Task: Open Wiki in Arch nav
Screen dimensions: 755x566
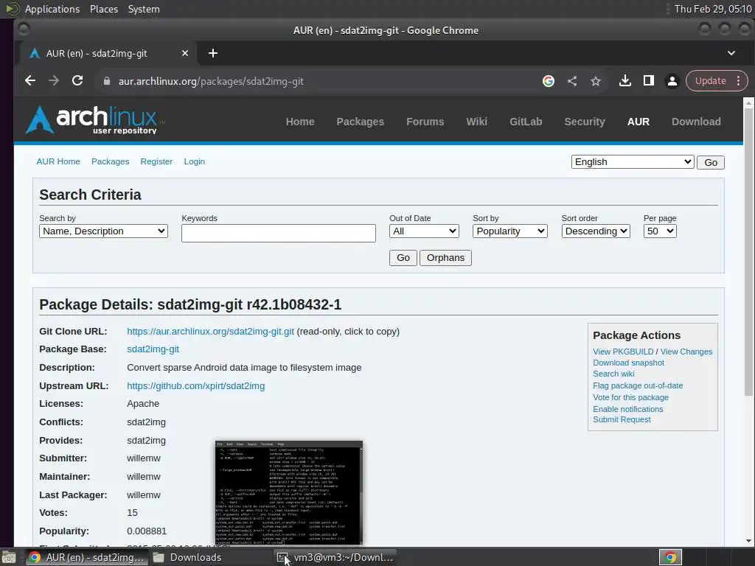Action: click(x=477, y=122)
